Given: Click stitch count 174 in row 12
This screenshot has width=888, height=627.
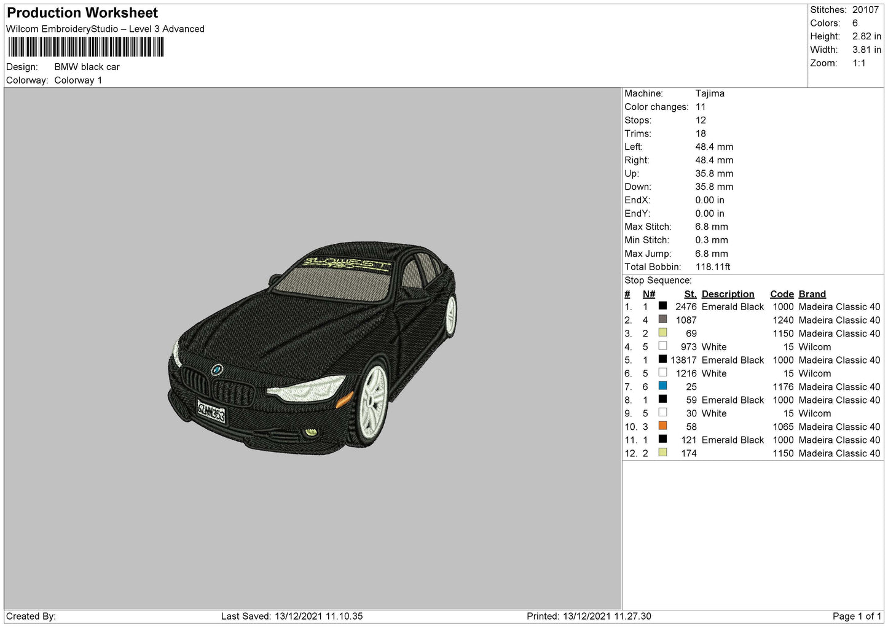Looking at the screenshot, I should (689, 453).
